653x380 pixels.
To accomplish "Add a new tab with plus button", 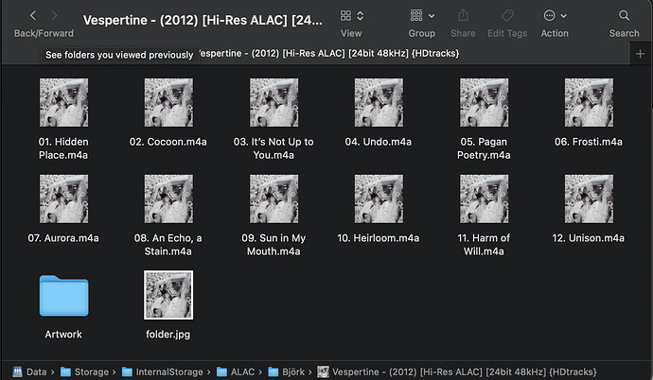I will [640, 54].
